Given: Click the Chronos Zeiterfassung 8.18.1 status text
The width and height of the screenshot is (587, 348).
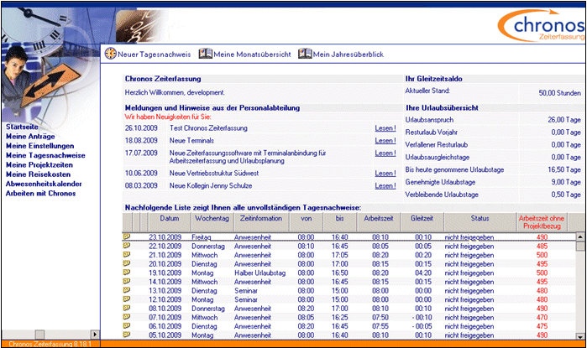Looking at the screenshot, I should point(50,344).
